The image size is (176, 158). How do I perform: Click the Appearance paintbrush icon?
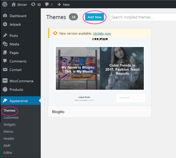click(x=5, y=101)
